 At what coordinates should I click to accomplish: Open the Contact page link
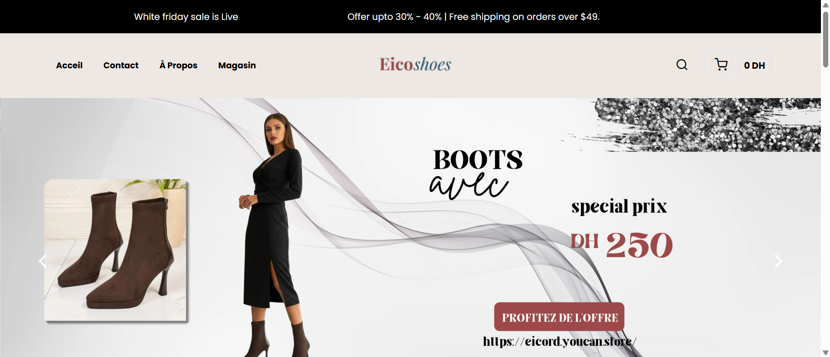pyautogui.click(x=121, y=65)
